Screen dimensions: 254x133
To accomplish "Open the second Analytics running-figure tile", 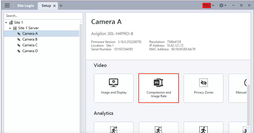I will 159,127.
